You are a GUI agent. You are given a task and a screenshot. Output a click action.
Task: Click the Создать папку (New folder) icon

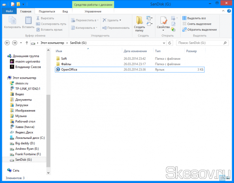(139, 23)
